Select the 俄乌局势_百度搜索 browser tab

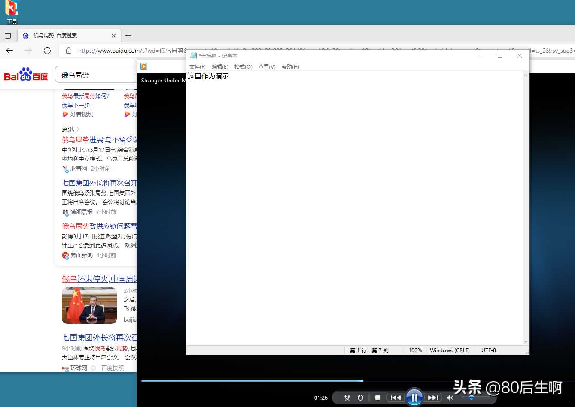click(69, 36)
